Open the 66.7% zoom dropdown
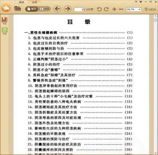158x155 pixels. [134, 9]
